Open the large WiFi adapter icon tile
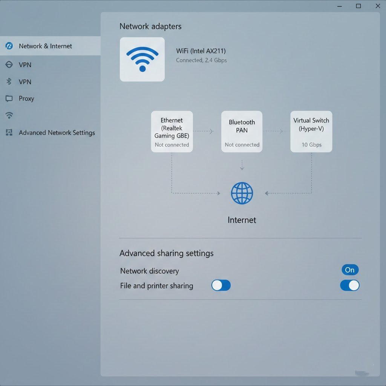Viewport: 386px width, 386px height. pos(142,59)
